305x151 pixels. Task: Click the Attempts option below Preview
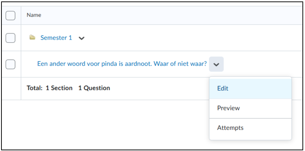pos(250,128)
